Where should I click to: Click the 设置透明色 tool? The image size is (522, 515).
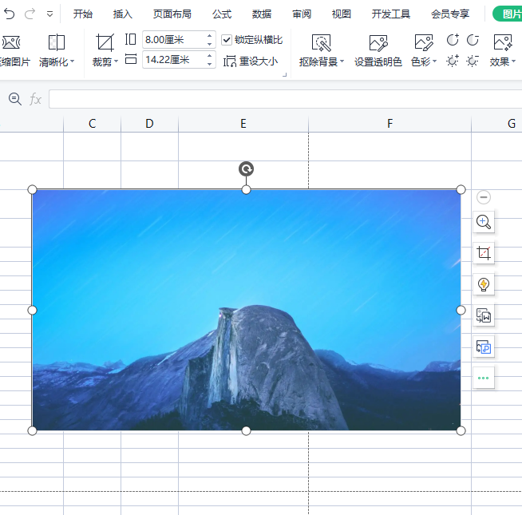tap(378, 50)
